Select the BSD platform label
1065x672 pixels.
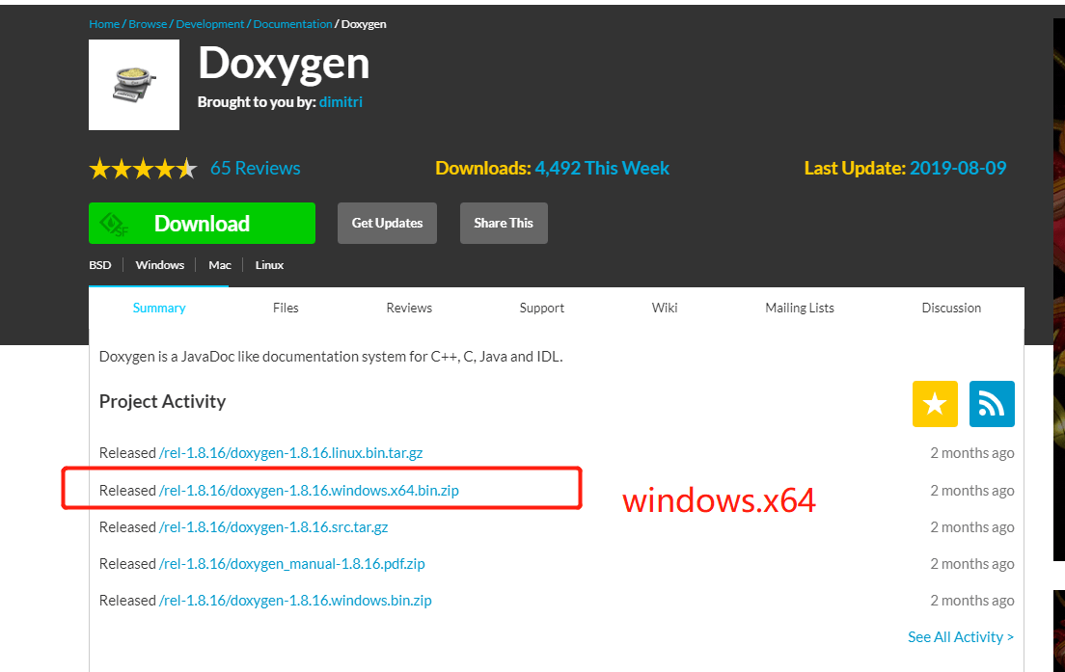click(x=100, y=265)
